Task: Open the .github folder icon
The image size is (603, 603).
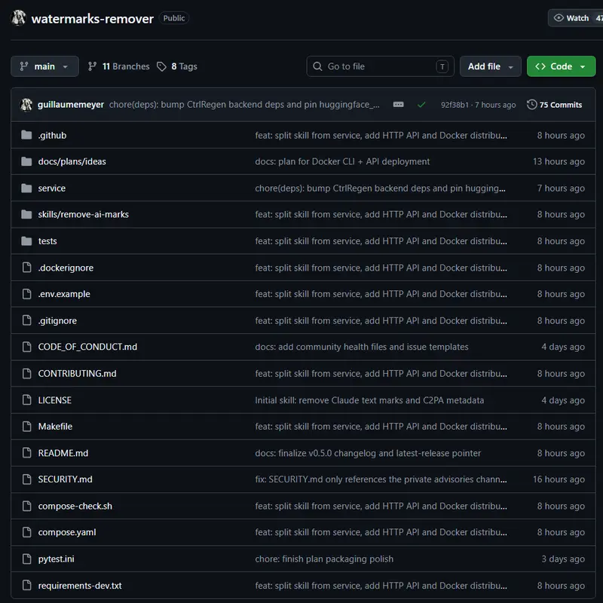Action: (x=26, y=135)
